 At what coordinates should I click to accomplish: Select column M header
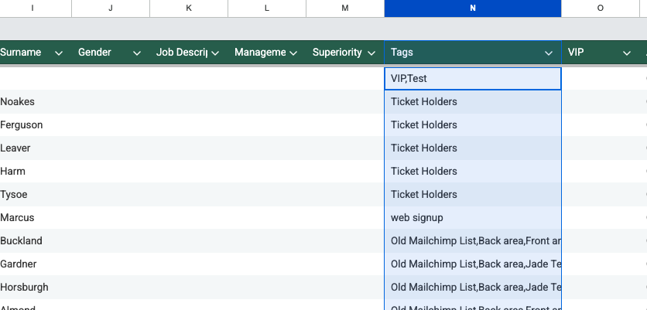point(345,8)
